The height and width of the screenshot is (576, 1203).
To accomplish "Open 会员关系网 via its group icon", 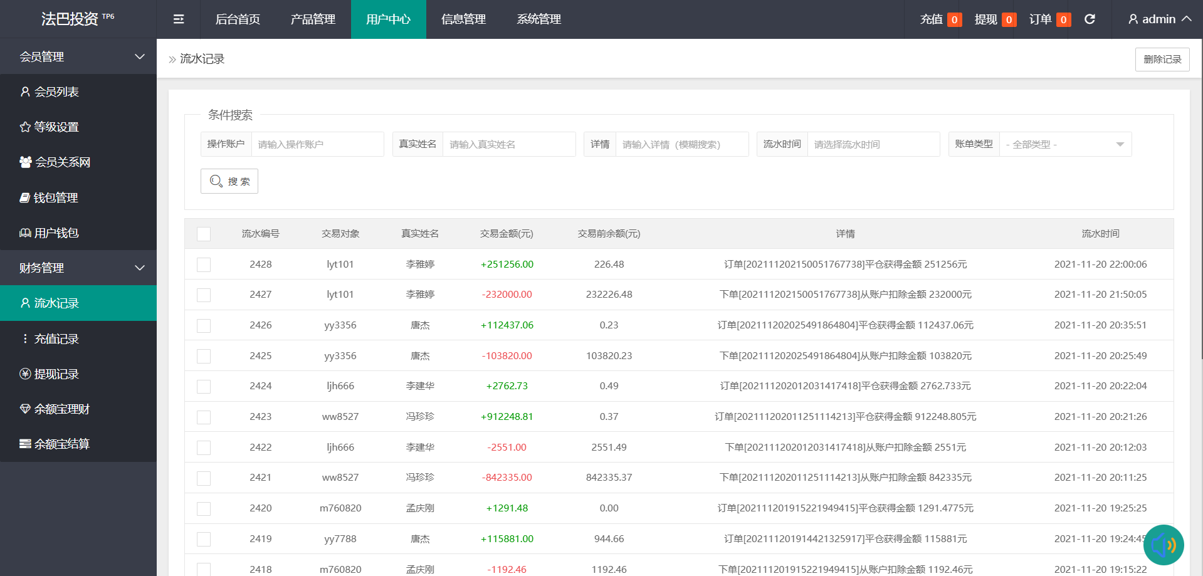I will (x=26, y=162).
